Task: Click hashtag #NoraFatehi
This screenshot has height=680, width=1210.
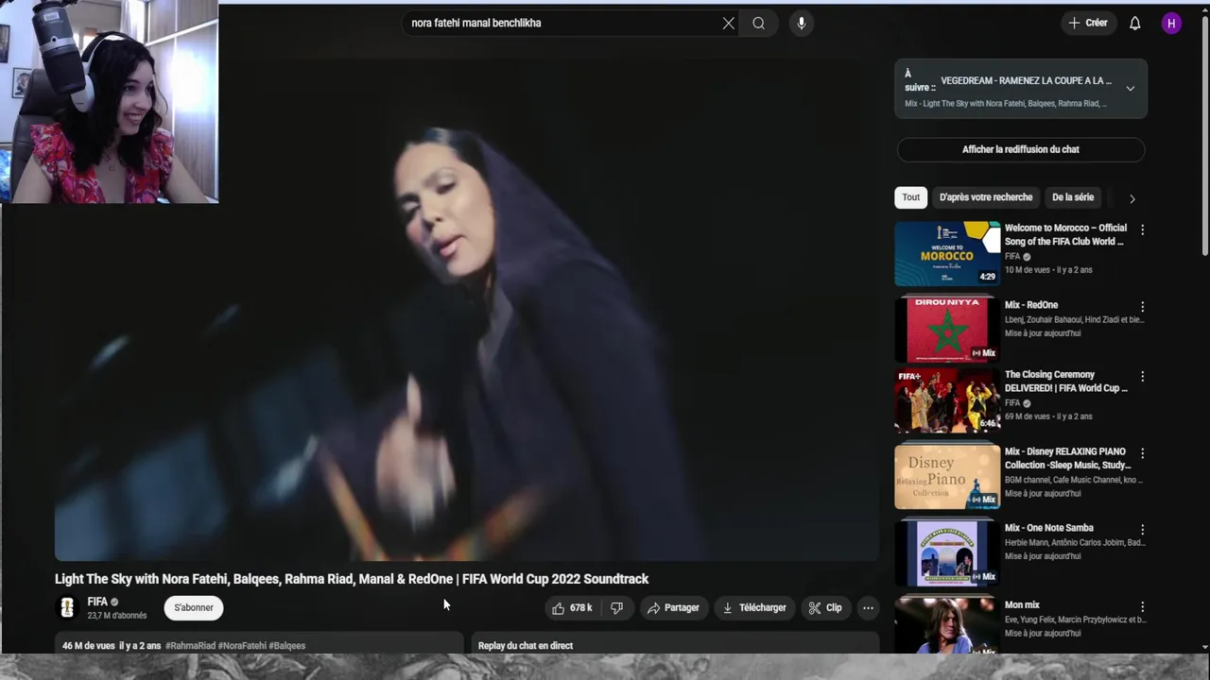Action: coord(242,646)
